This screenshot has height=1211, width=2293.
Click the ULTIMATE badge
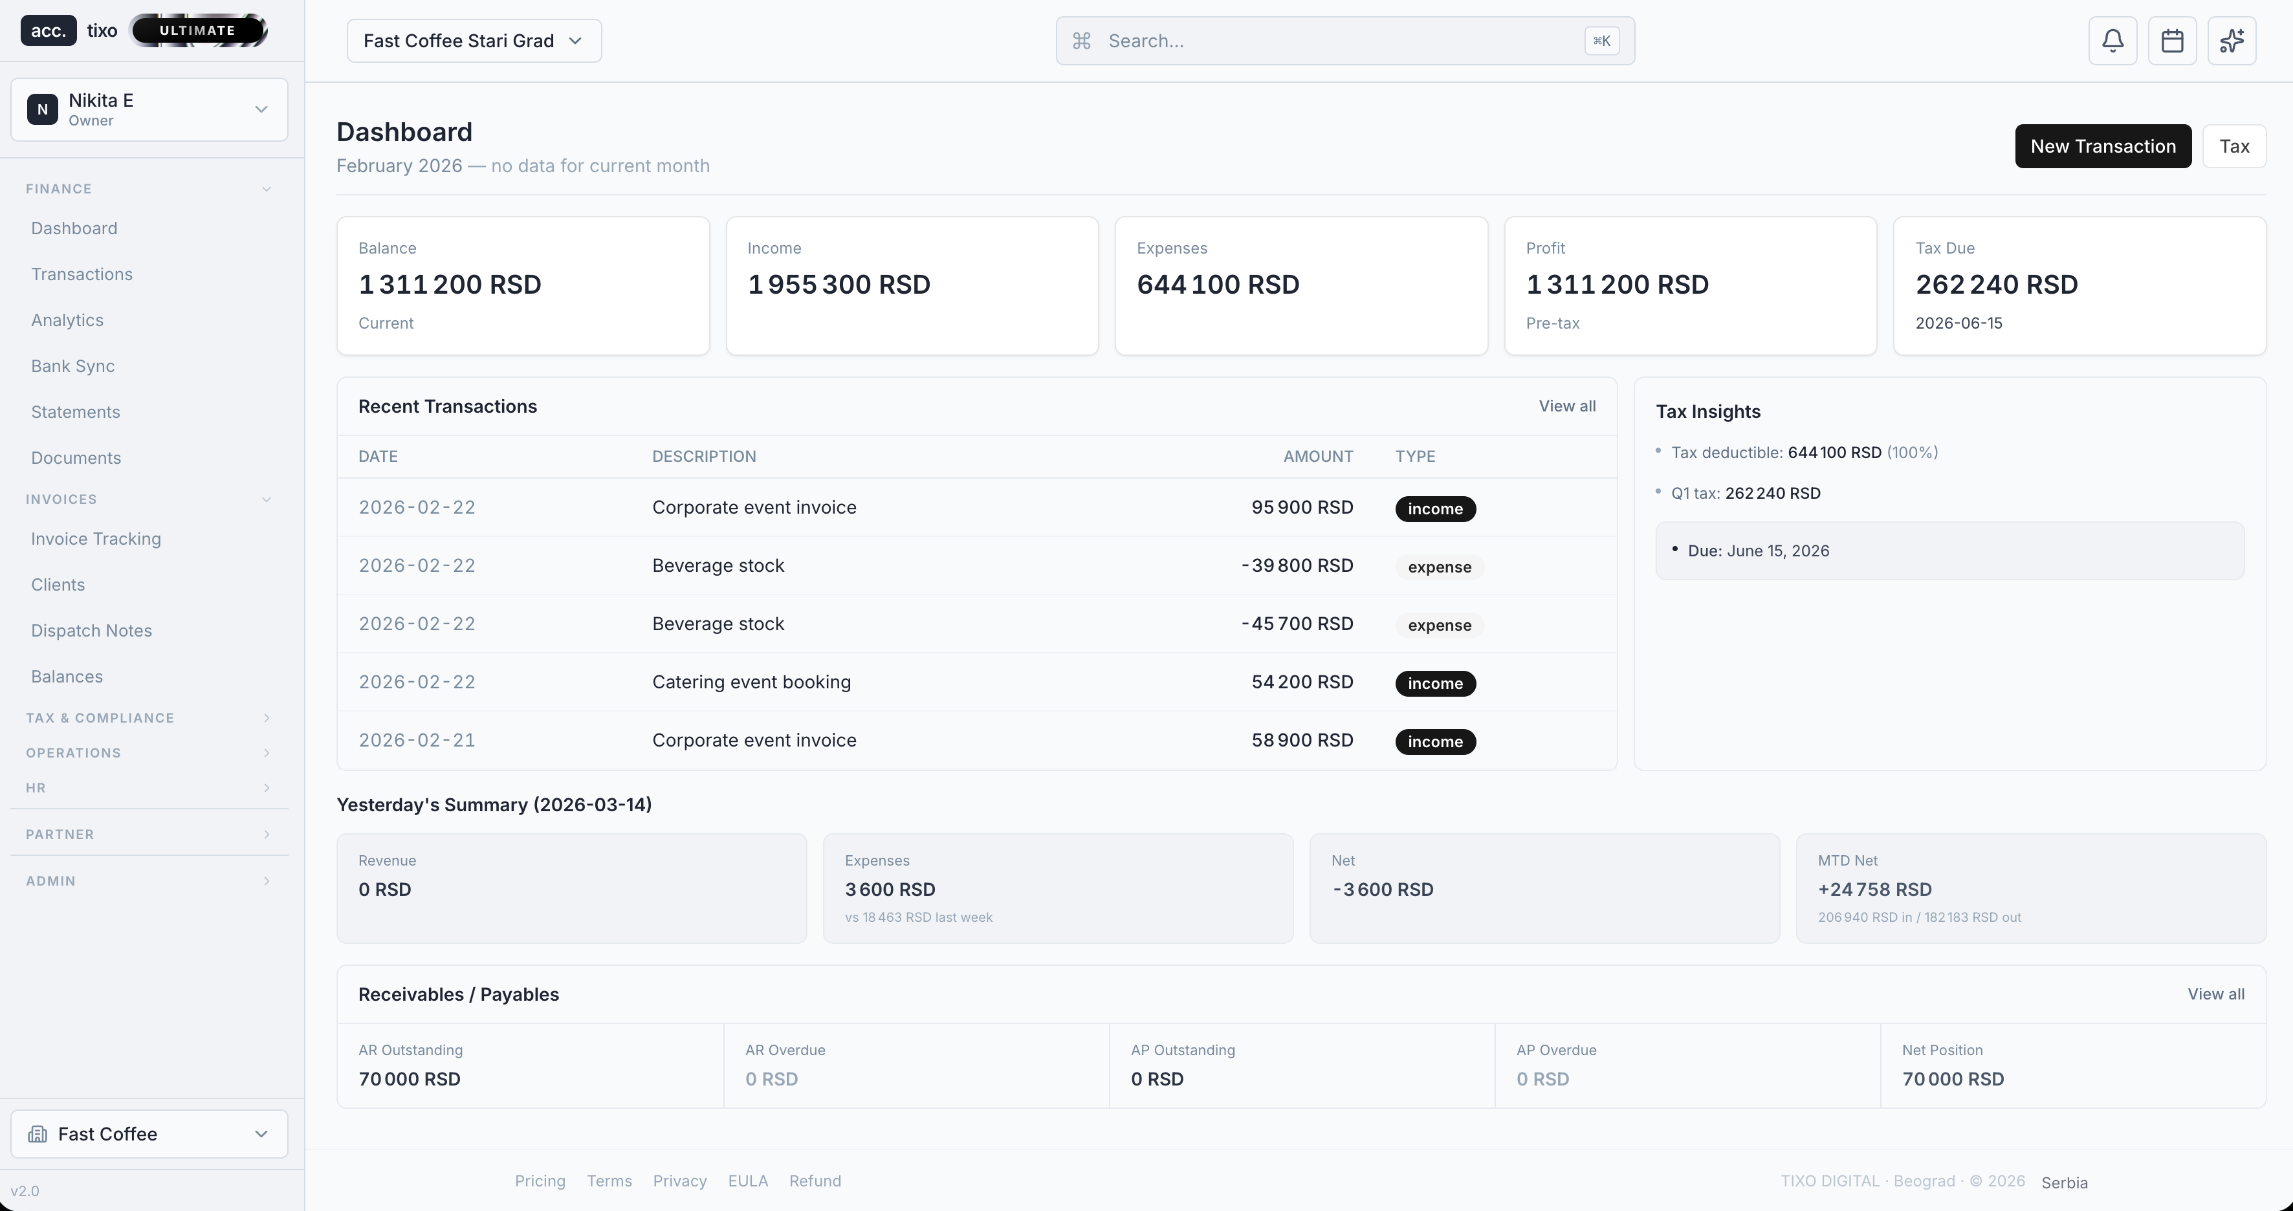[x=197, y=29]
